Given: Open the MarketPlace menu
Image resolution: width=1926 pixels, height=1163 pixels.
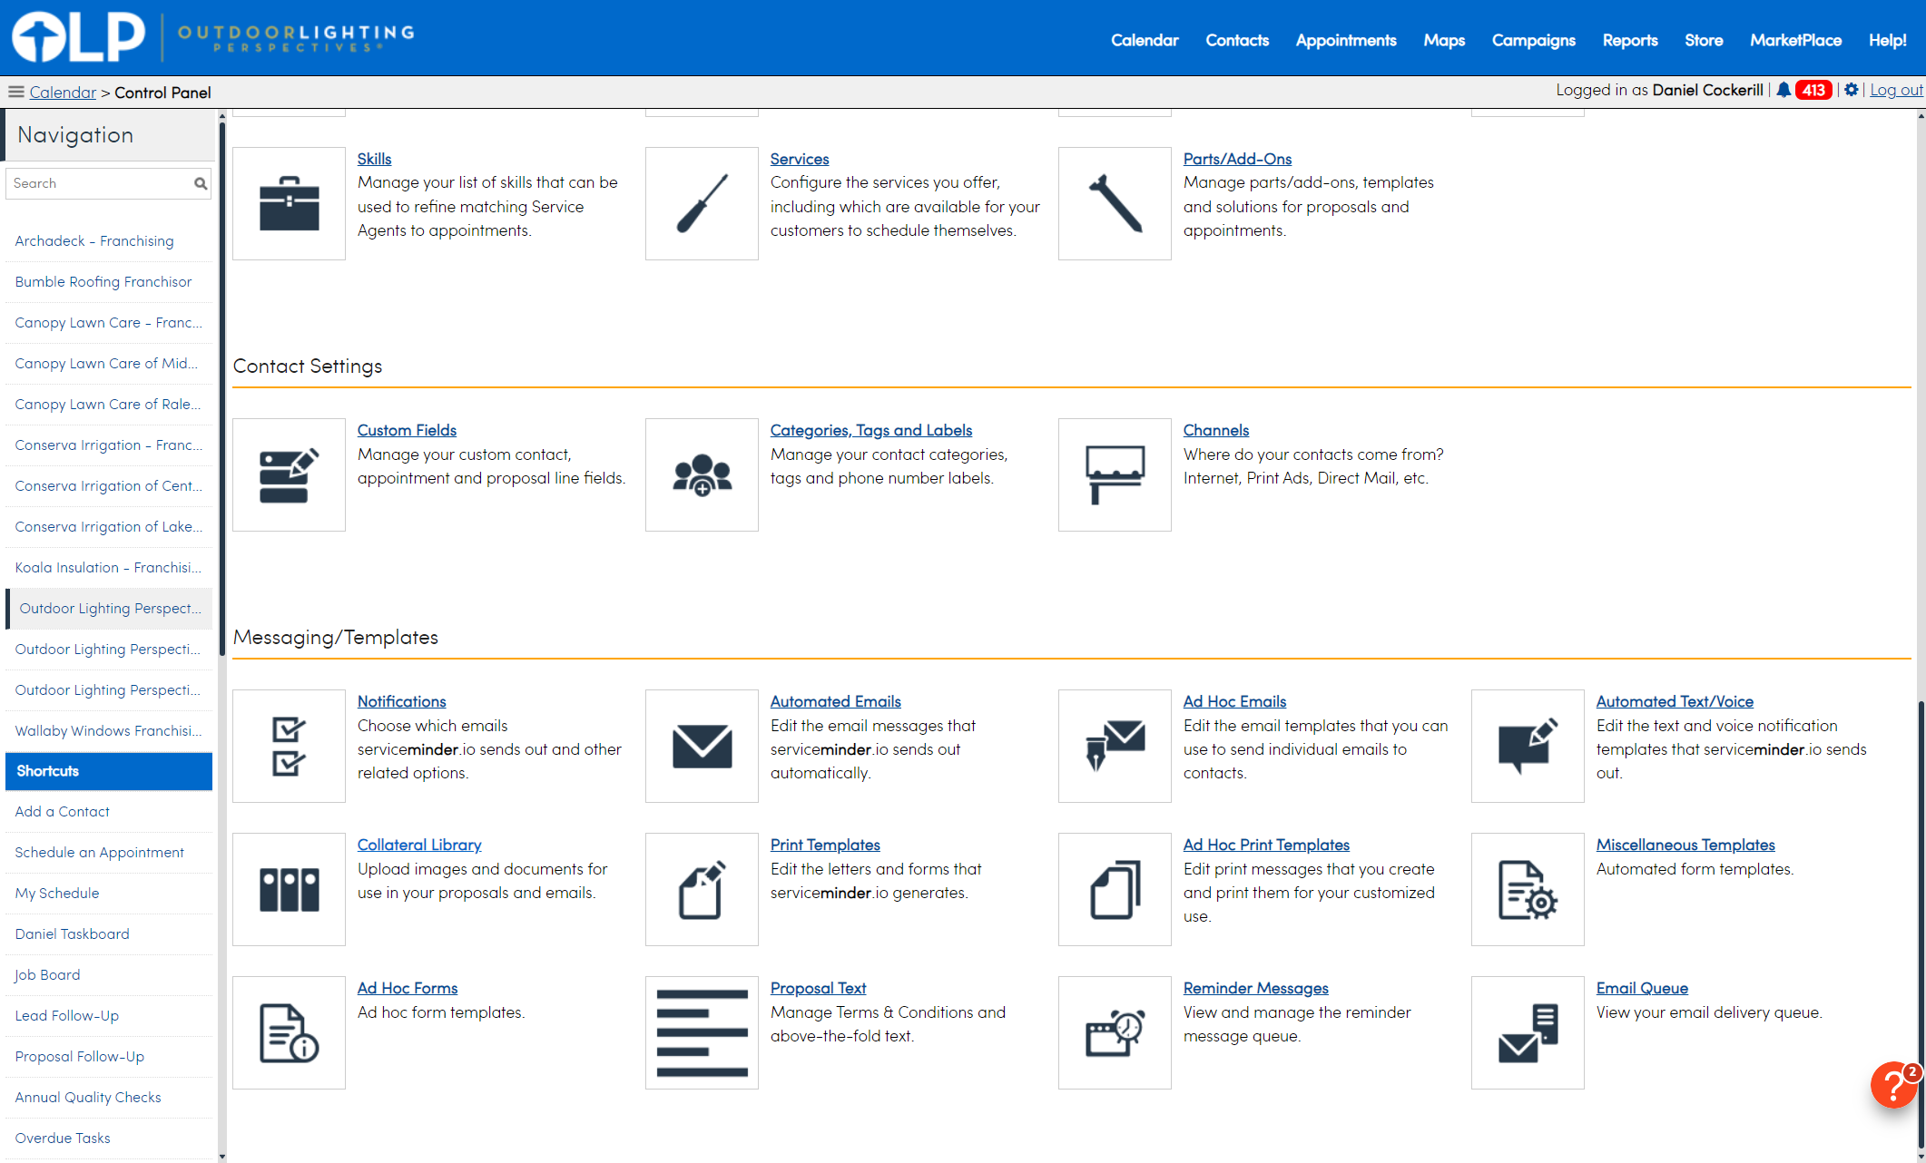Looking at the screenshot, I should click(x=1796, y=40).
